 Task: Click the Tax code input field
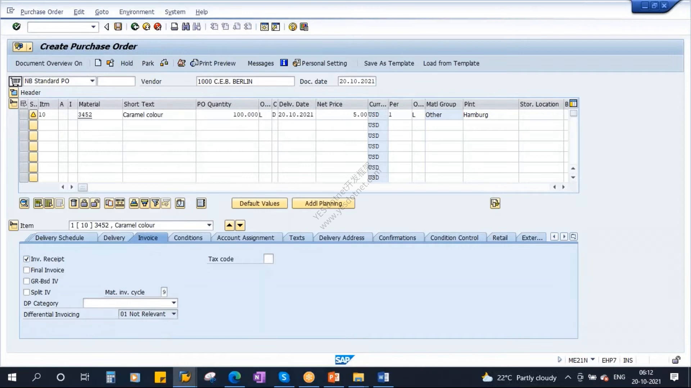[x=268, y=259]
